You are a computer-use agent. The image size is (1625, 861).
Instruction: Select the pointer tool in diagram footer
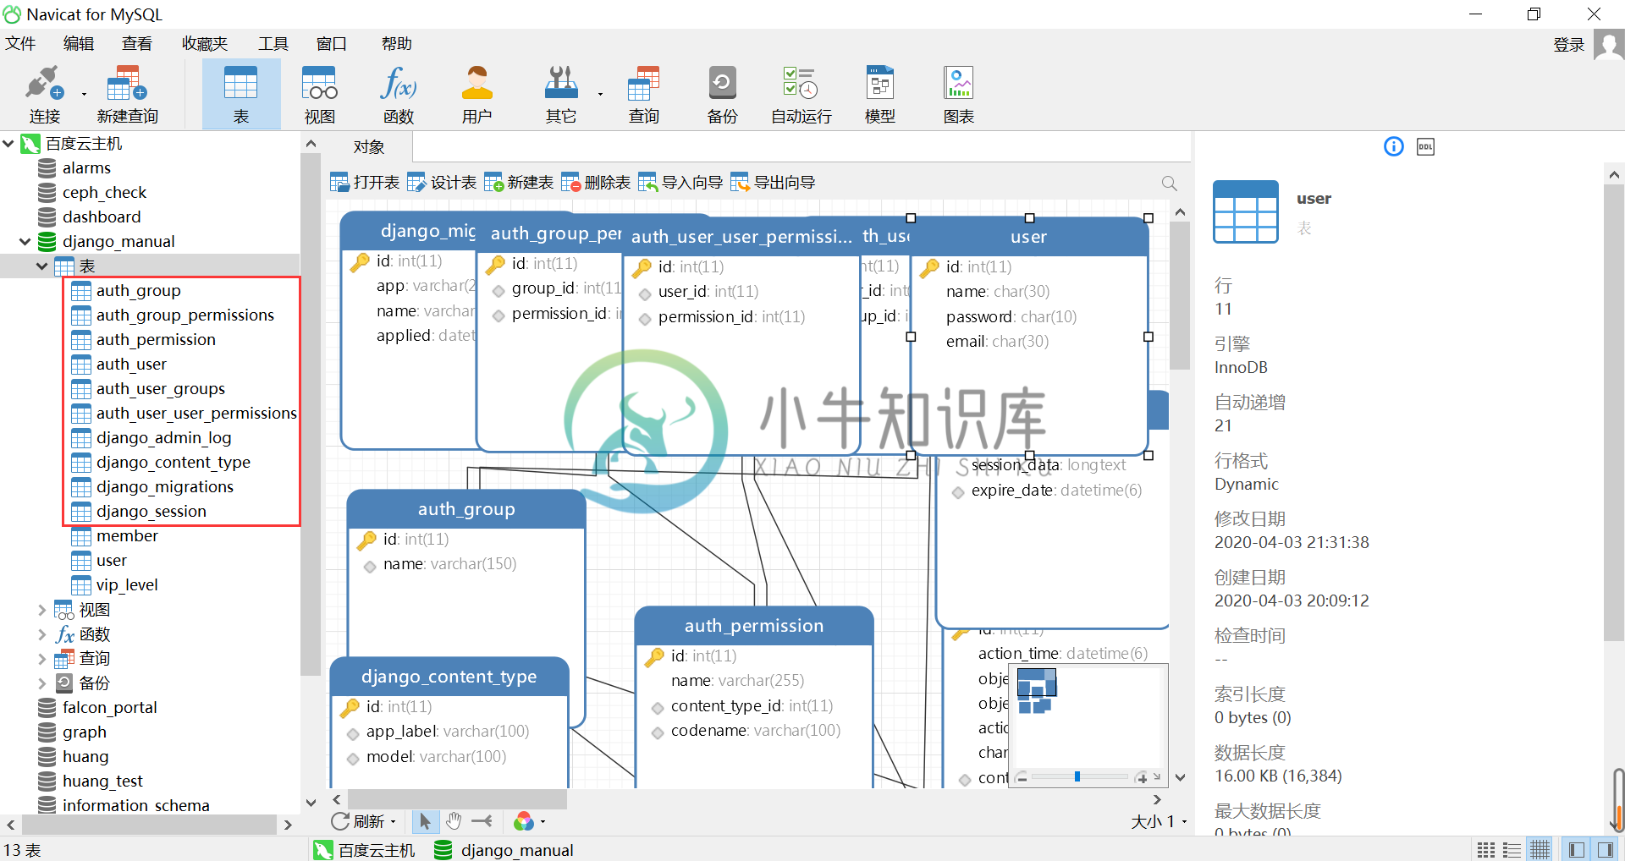pos(425,820)
